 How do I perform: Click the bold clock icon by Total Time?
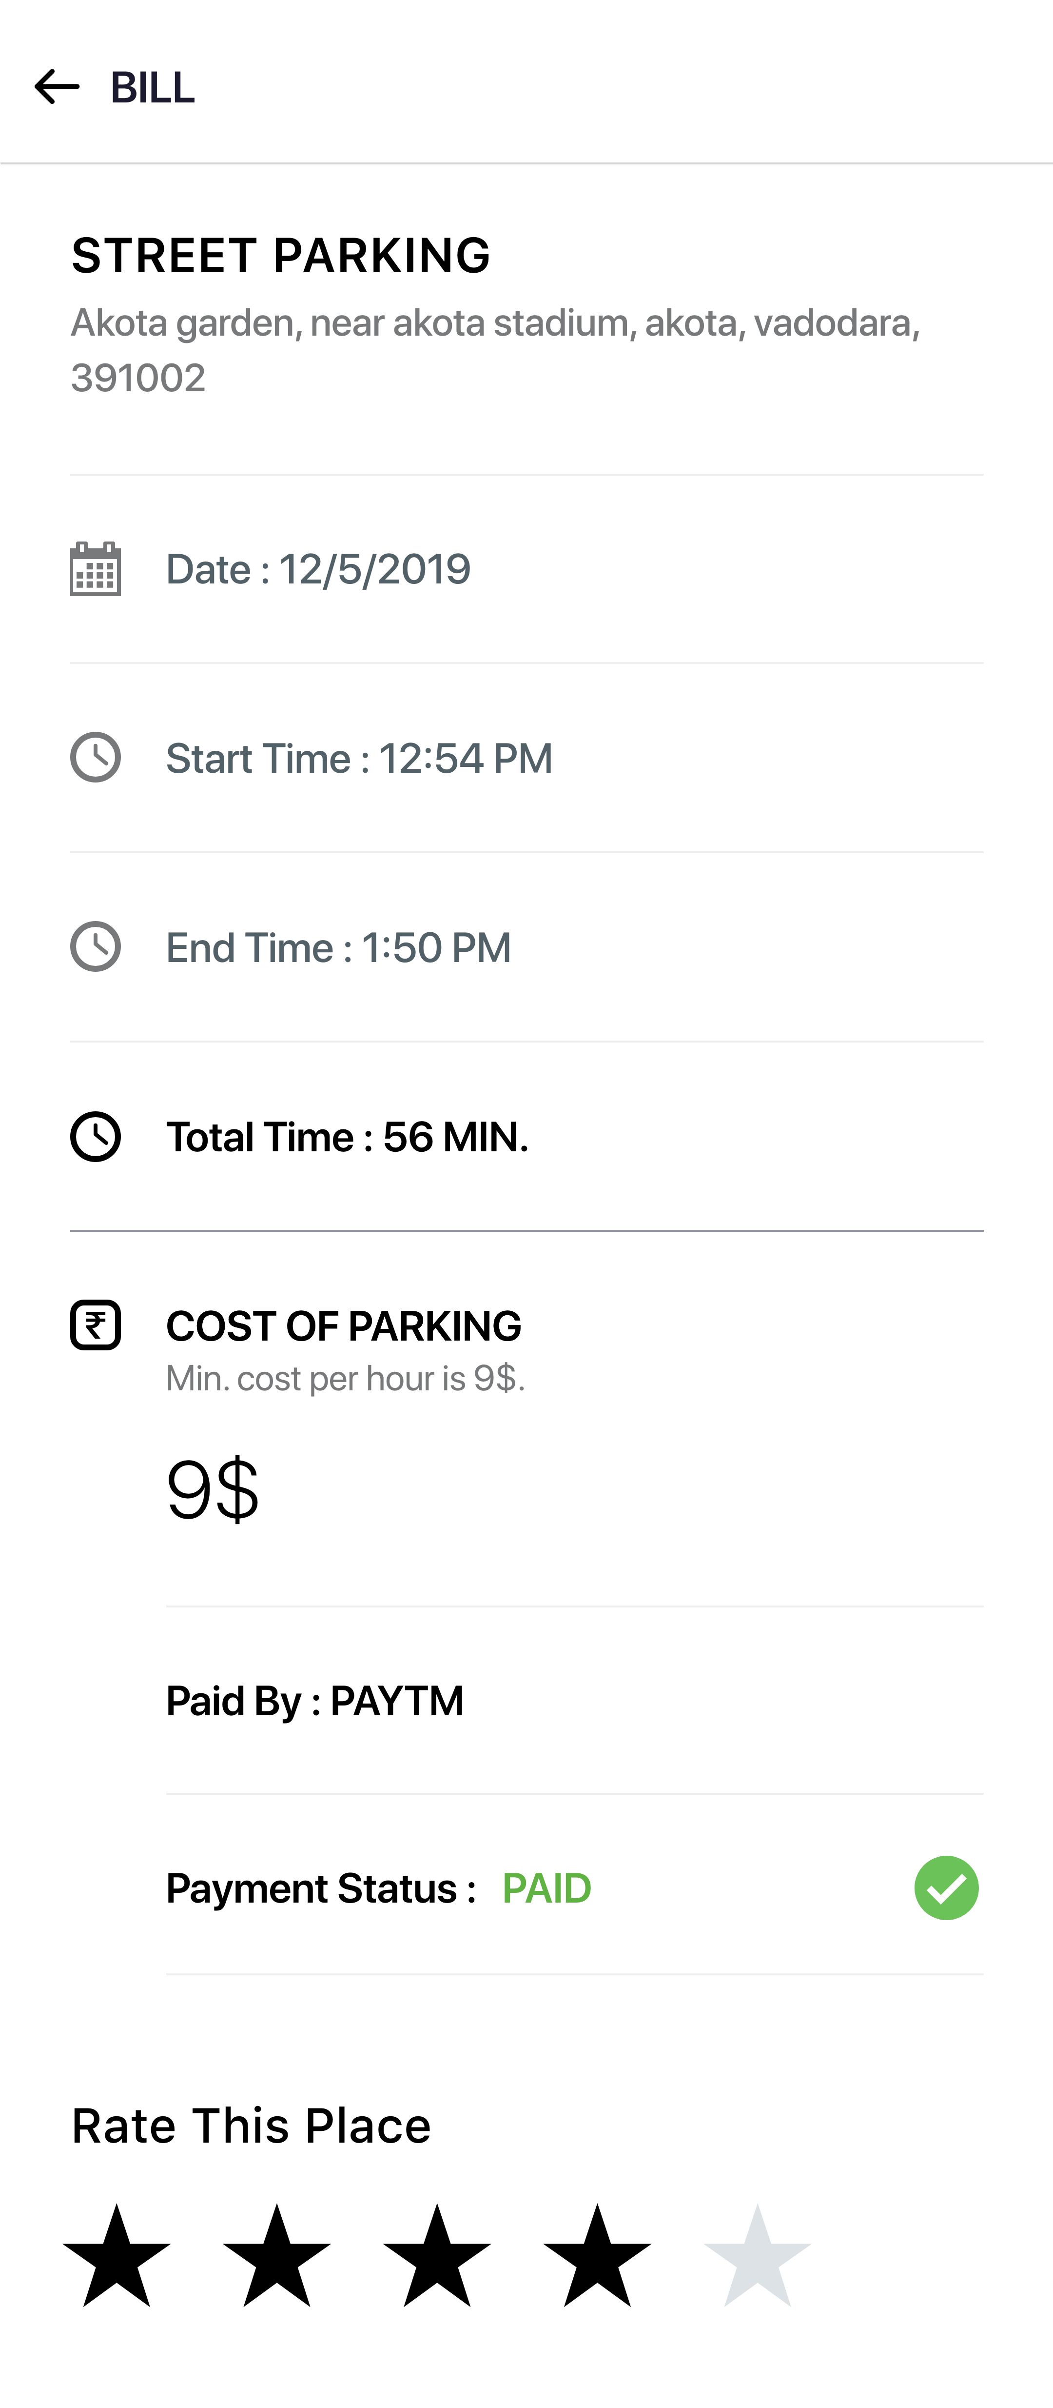coord(95,1137)
